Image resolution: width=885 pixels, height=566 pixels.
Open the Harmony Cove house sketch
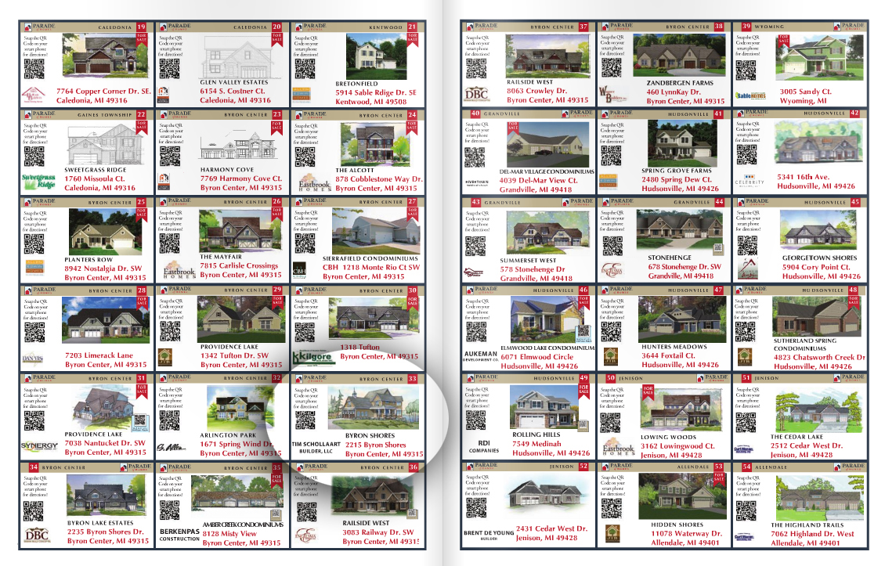(x=237, y=144)
